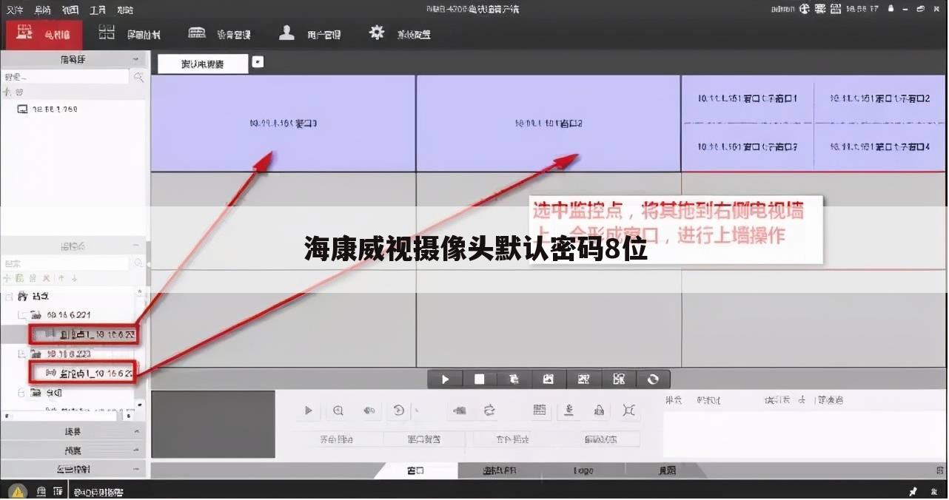Click play in the dark wall control bar
949x500 pixels.
(446, 379)
